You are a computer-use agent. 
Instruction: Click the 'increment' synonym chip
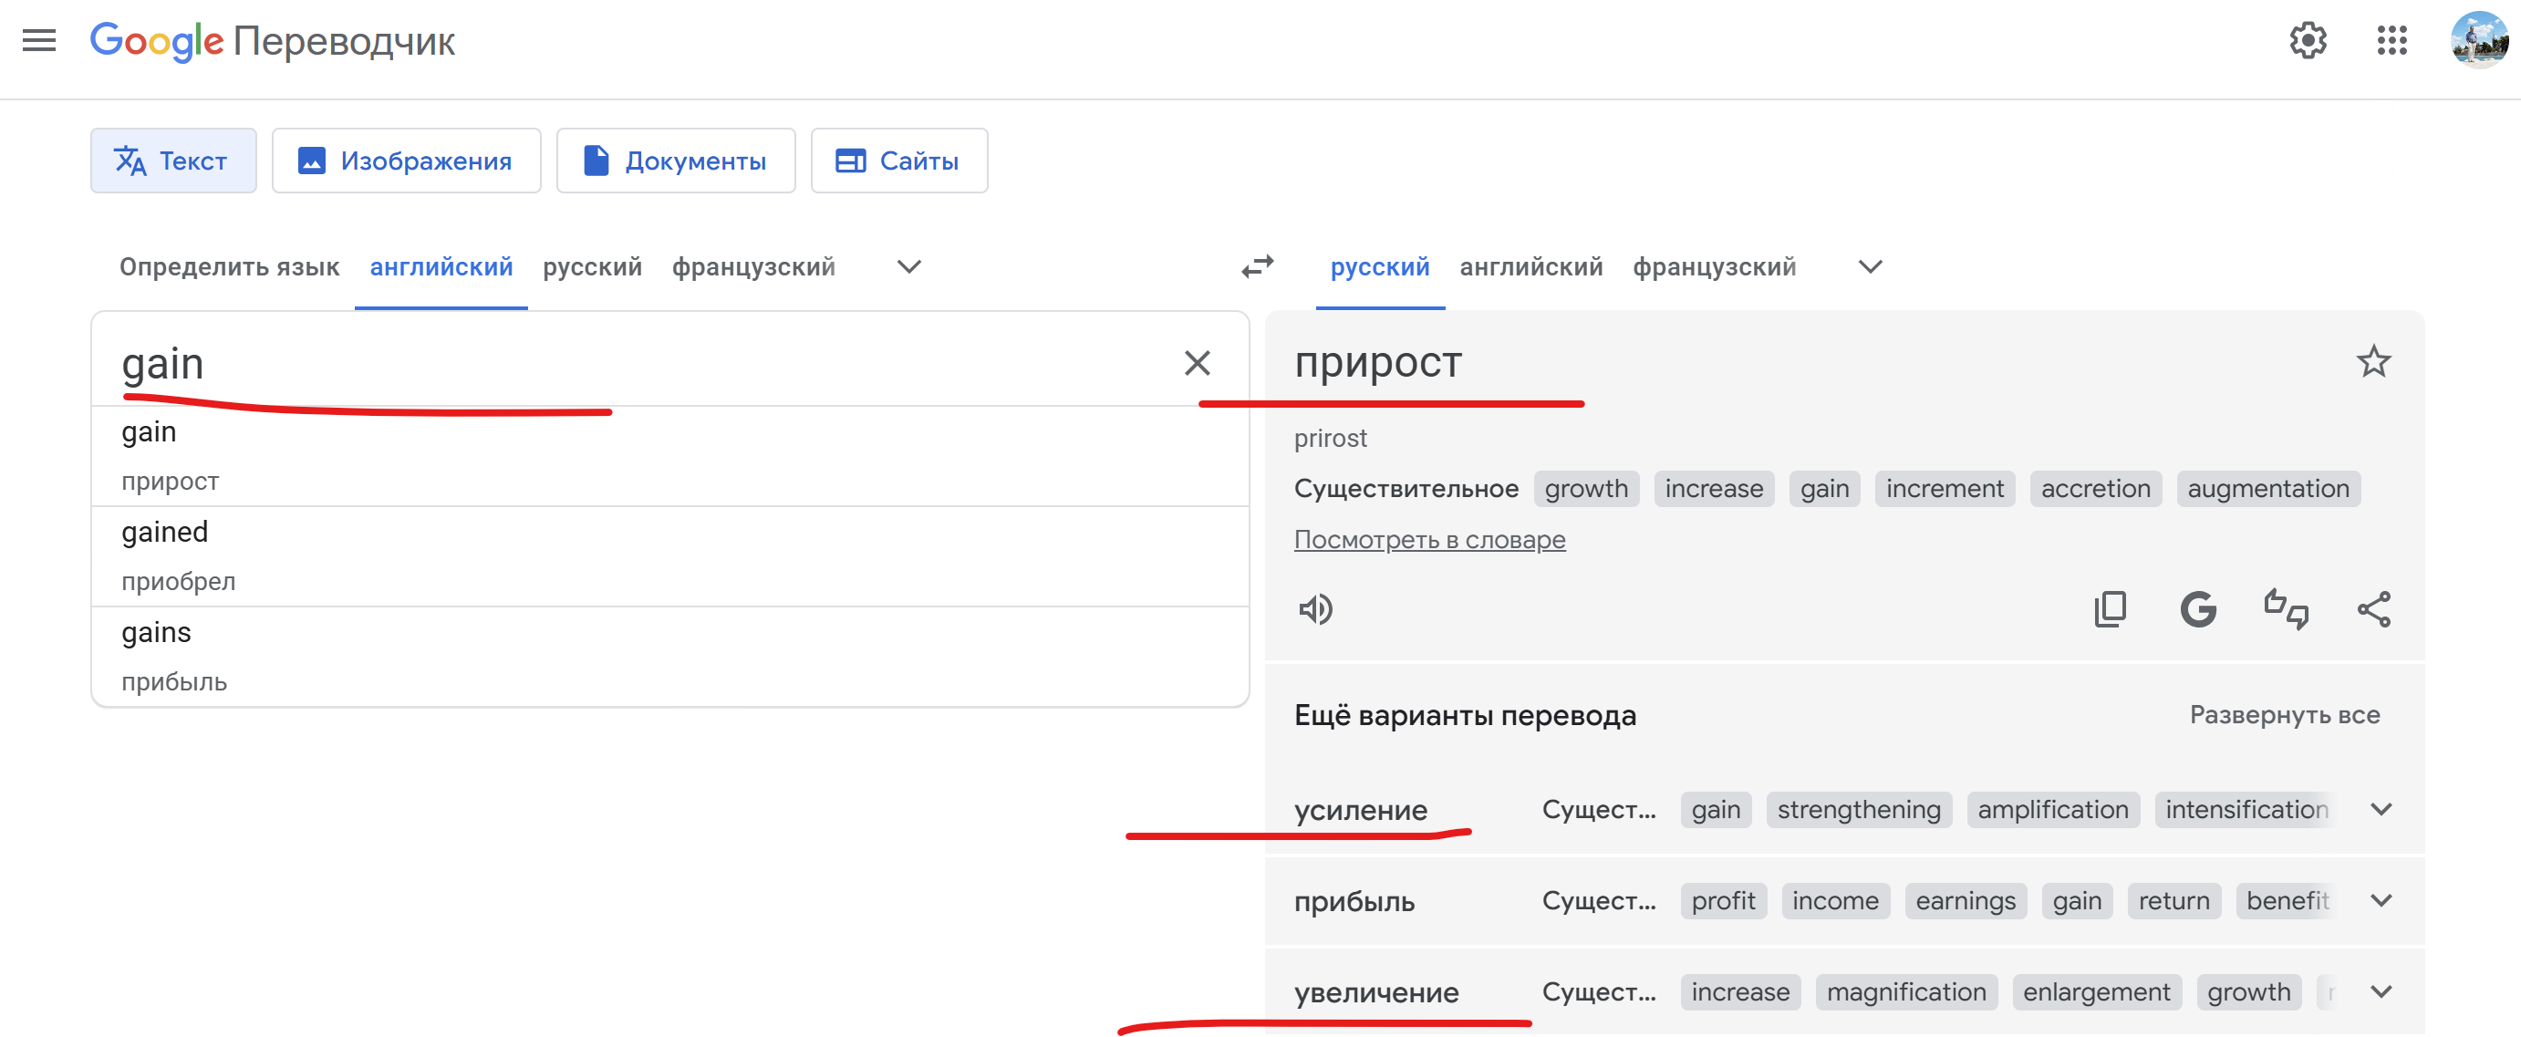1945,488
